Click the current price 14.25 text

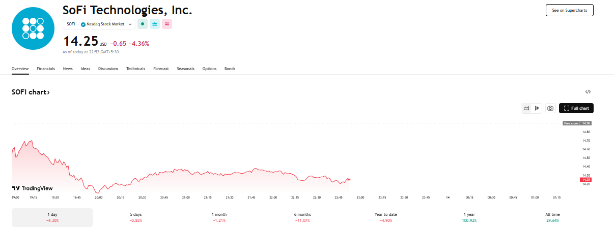80,42
